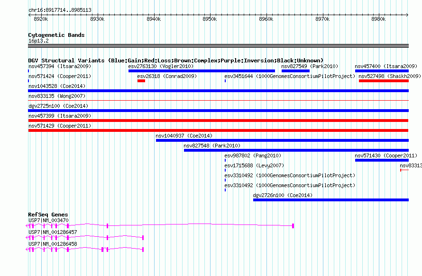Click the nsv1043528 (Coe2014) full-width blue bar
422x276 pixels.
tap(218, 91)
